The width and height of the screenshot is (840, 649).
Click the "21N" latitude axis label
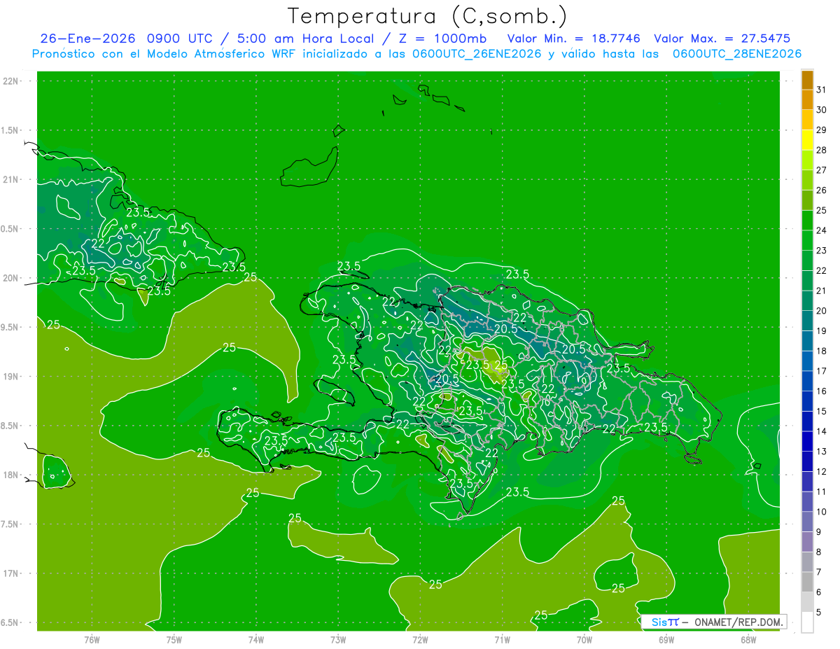(x=11, y=180)
